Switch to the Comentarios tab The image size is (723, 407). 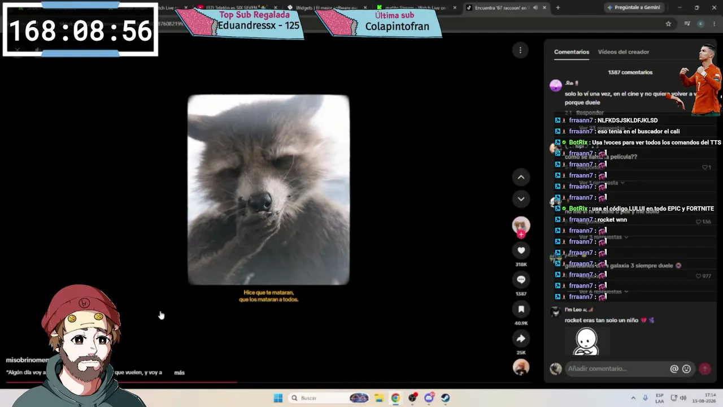click(x=572, y=52)
